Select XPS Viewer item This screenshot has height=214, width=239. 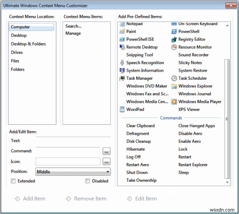pos(189,109)
